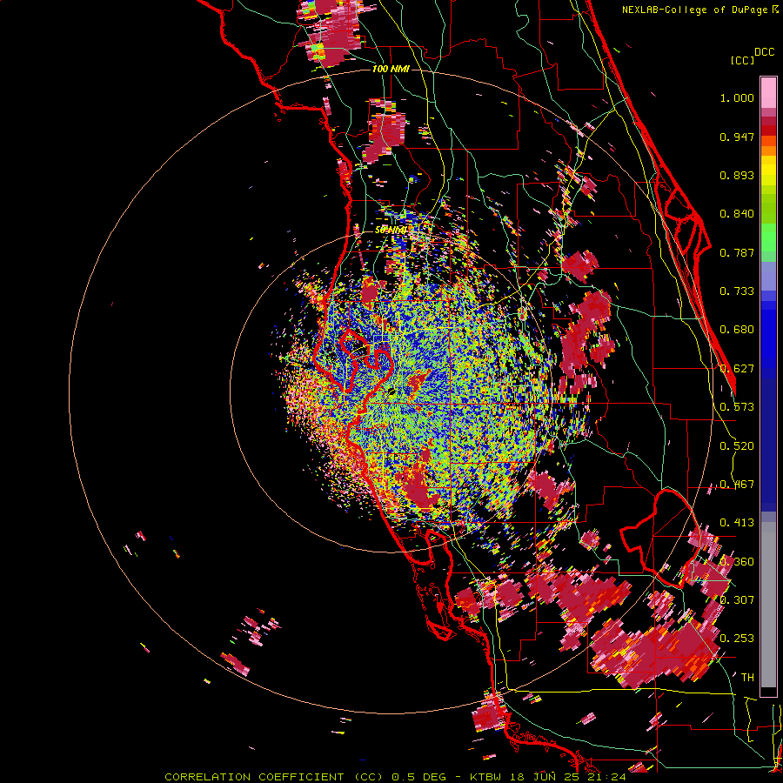Select the 0.893 legend value
Image resolution: width=783 pixels, height=783 pixels.
(737, 175)
